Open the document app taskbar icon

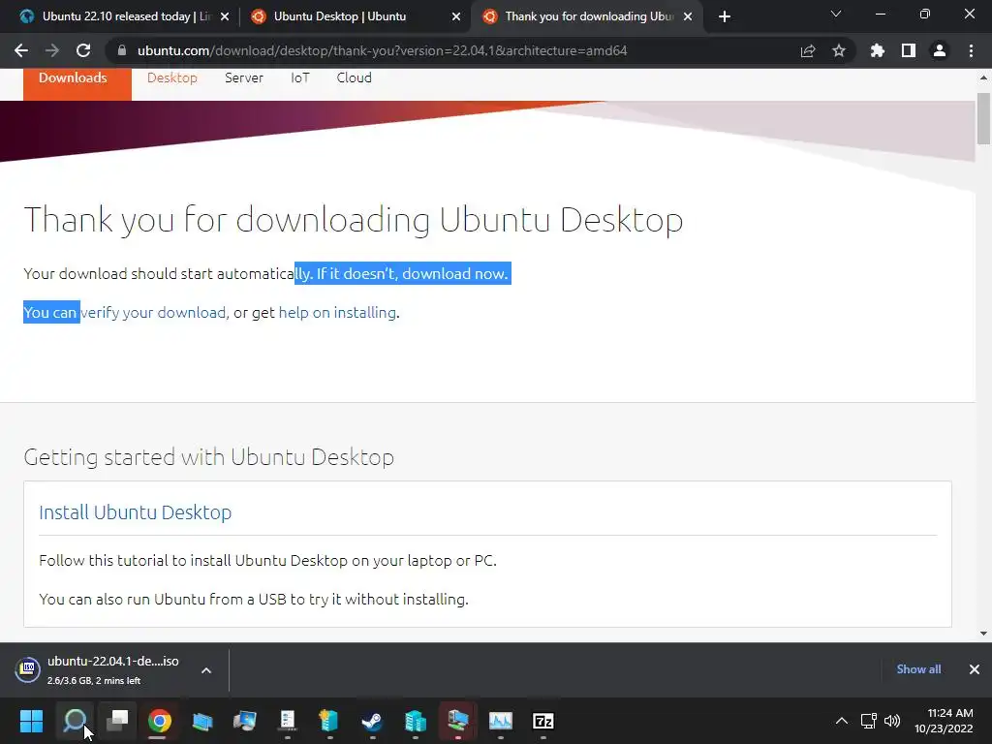tap(287, 721)
